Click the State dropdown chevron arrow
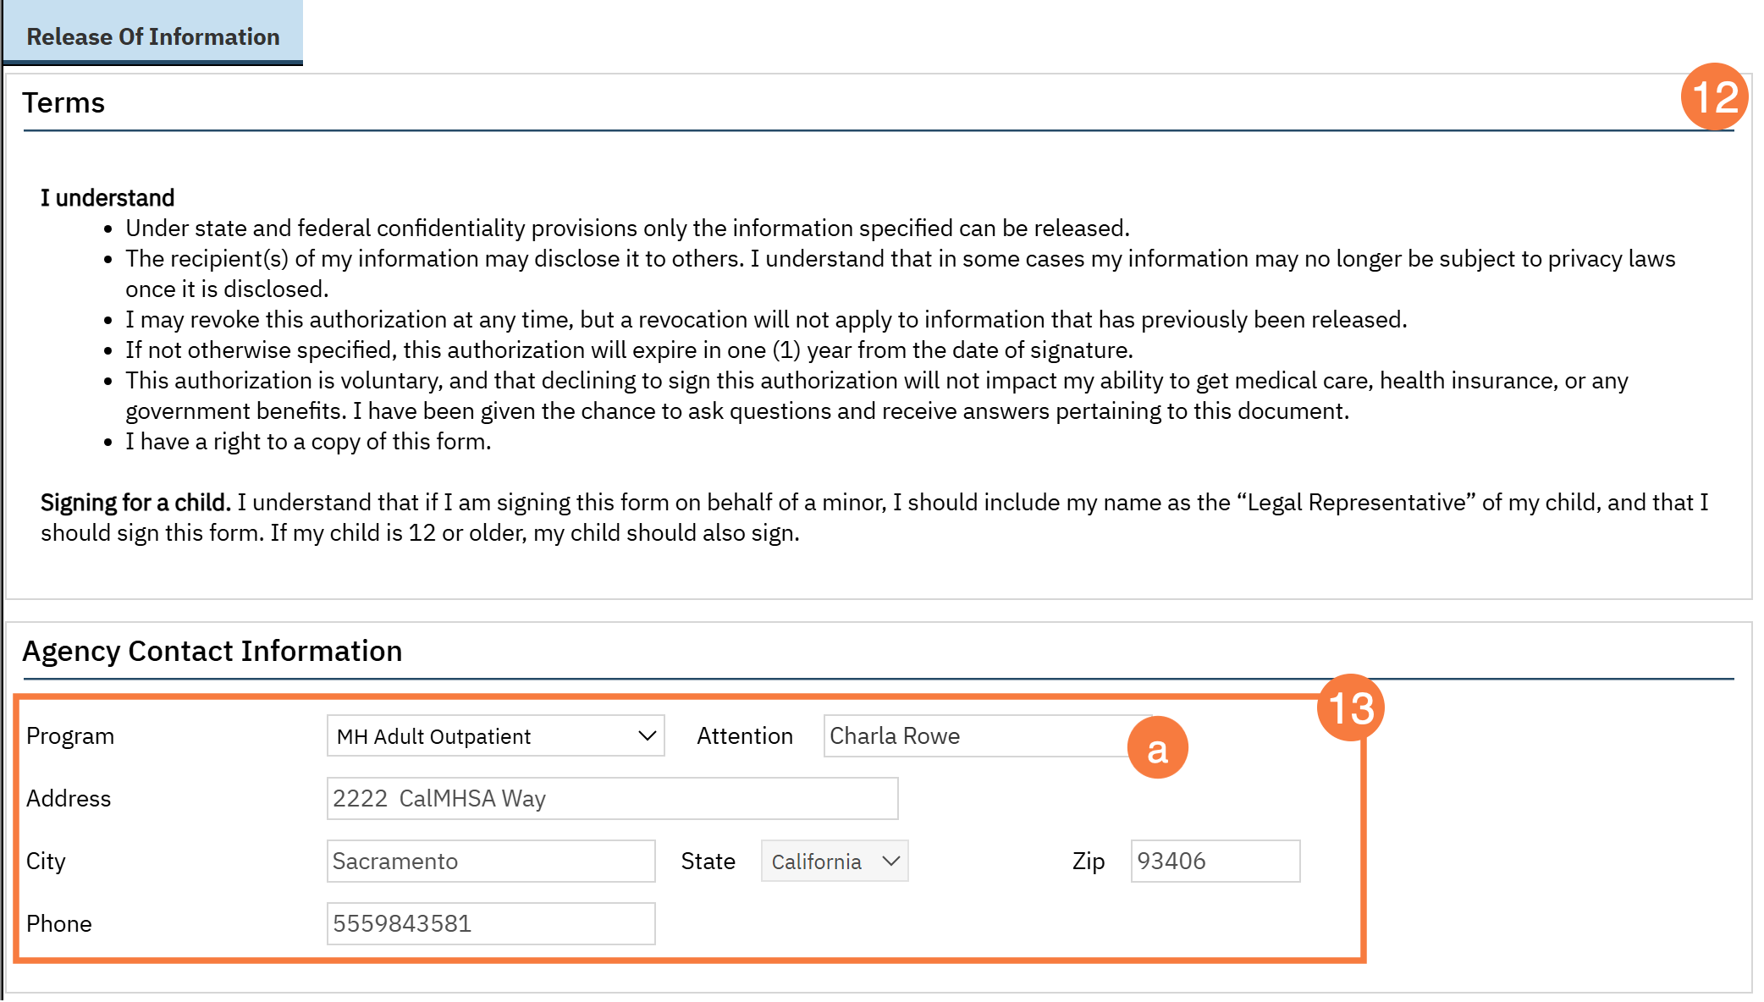Image resolution: width=1764 pixels, height=1002 pixels. (x=890, y=861)
